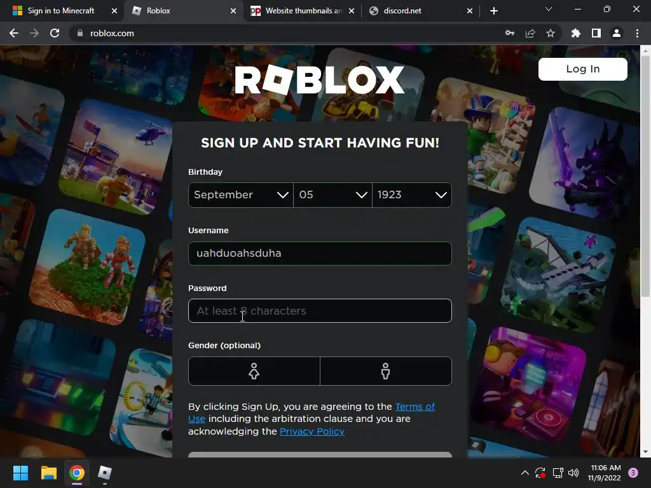651x488 pixels.
Task: Close the Sign in to Minecraft tab
Action: (114, 11)
